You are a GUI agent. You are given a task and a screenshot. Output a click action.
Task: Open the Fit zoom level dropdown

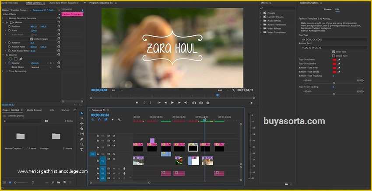[117, 90]
